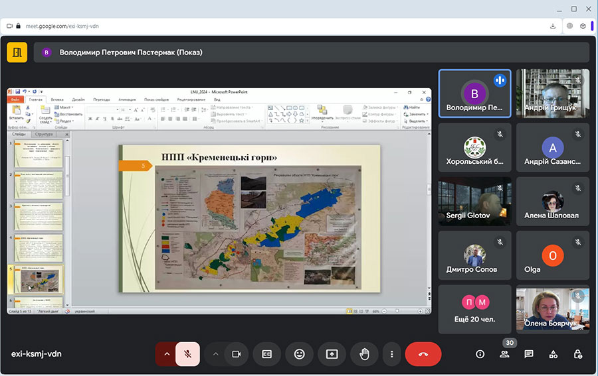Open 'Ещё 20 чел.' participants tile
Viewport: 598px width, 376px height.
(474, 309)
